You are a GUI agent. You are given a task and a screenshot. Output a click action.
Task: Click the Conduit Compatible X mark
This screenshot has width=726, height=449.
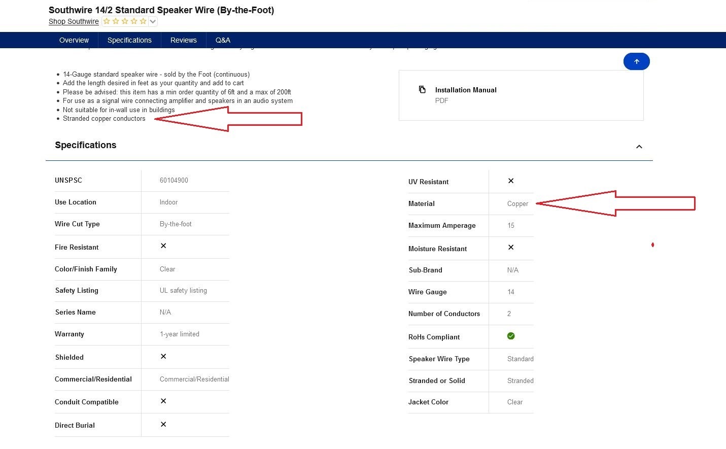163,401
